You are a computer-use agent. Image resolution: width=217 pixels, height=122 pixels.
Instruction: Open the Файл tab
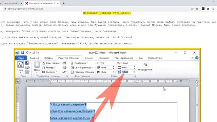click(21, 58)
